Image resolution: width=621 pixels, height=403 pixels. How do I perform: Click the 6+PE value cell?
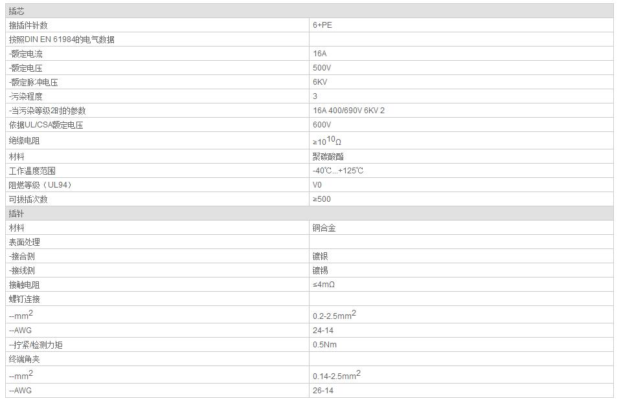click(462, 25)
